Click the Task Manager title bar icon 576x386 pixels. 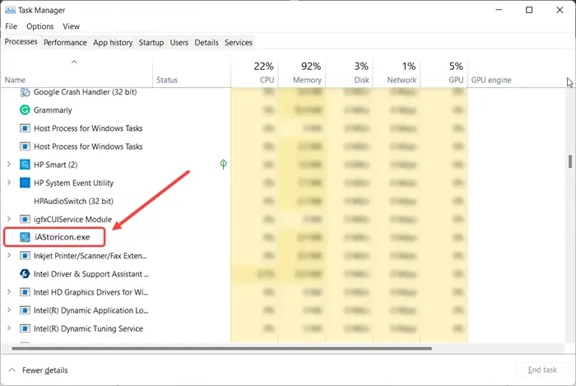click(x=10, y=10)
